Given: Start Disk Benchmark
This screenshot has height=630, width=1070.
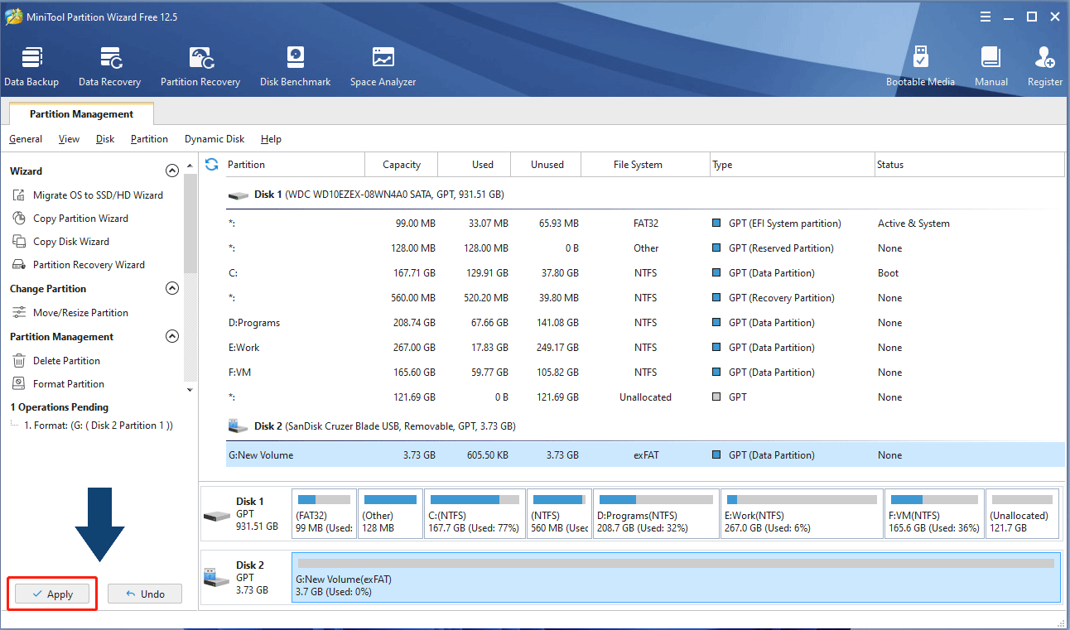Looking at the screenshot, I should (x=295, y=66).
